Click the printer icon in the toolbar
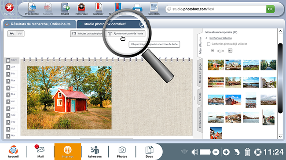This screenshot has height=160, width=286. tap(137, 8)
